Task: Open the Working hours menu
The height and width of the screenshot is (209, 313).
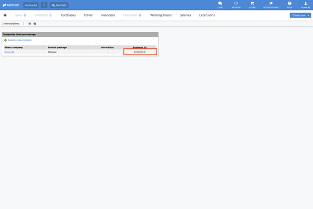Action: [x=161, y=15]
